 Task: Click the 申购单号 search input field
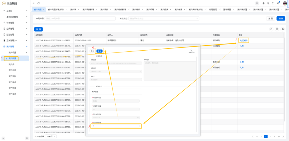(x=80, y=19)
